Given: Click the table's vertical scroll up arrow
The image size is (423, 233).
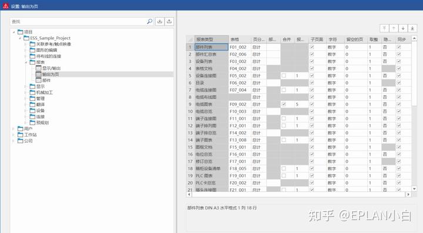Looking at the screenshot, I should [x=414, y=39].
